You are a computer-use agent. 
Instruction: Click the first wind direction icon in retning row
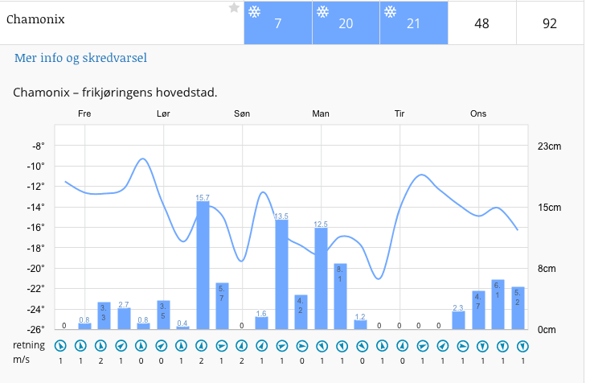[60, 346]
